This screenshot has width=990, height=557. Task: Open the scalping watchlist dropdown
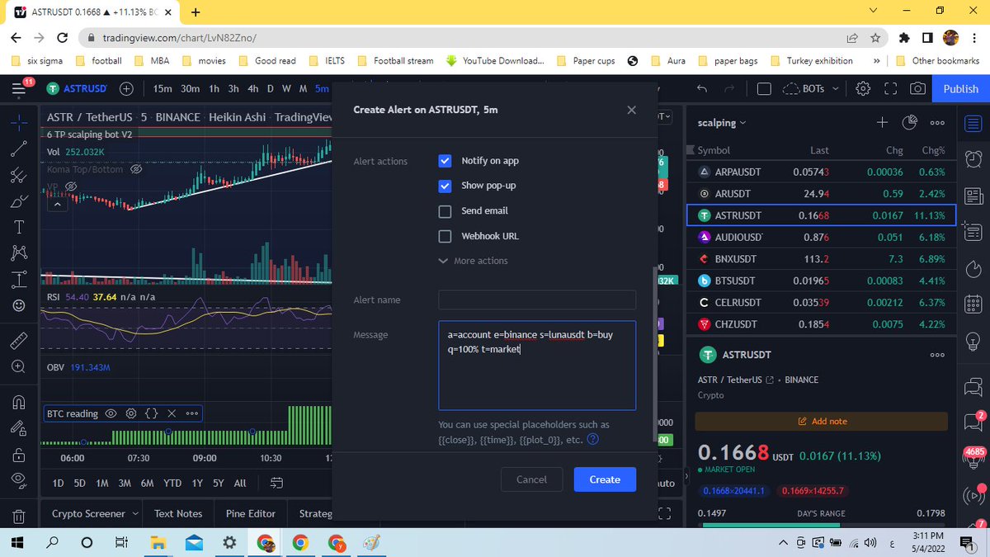722,122
